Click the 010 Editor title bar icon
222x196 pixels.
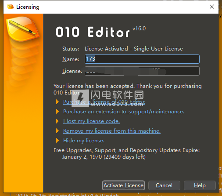(x=10, y=7)
